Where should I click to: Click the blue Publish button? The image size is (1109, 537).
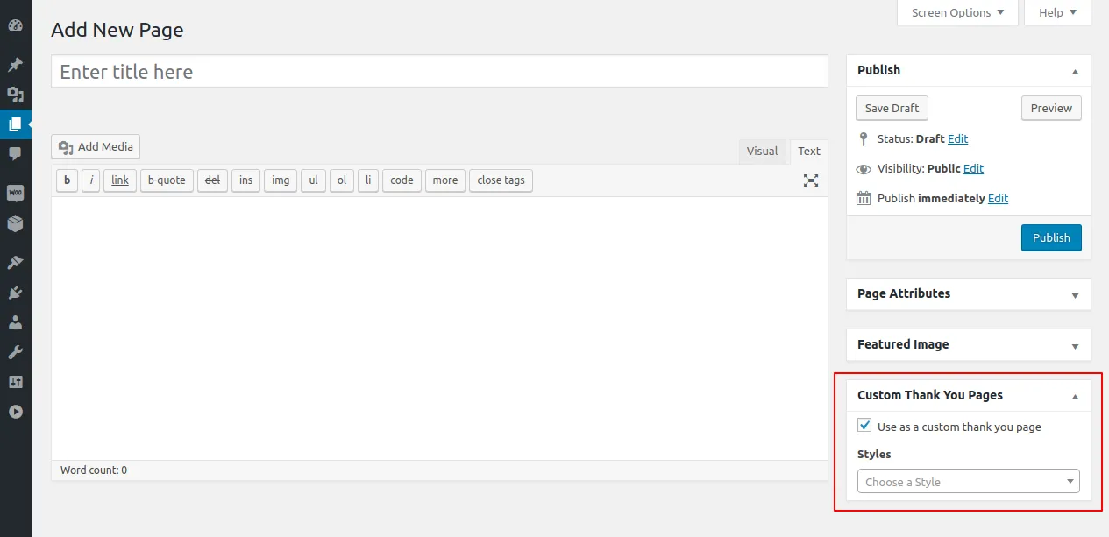1051,237
